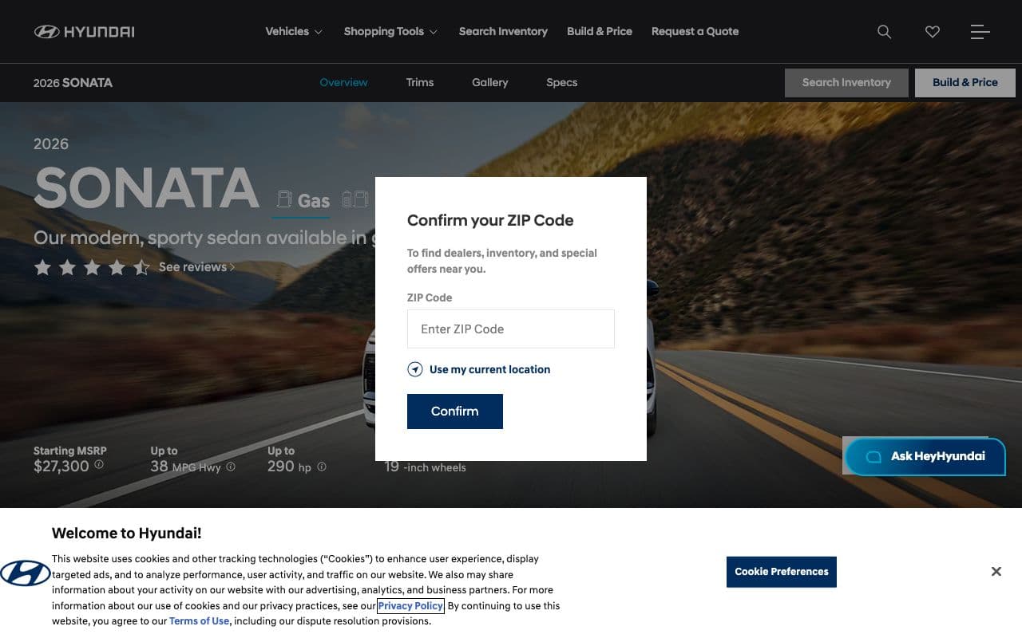Click the chat bubble icon on Ask HeyHyundai
Image resolution: width=1022 pixels, height=638 pixels.
click(873, 457)
